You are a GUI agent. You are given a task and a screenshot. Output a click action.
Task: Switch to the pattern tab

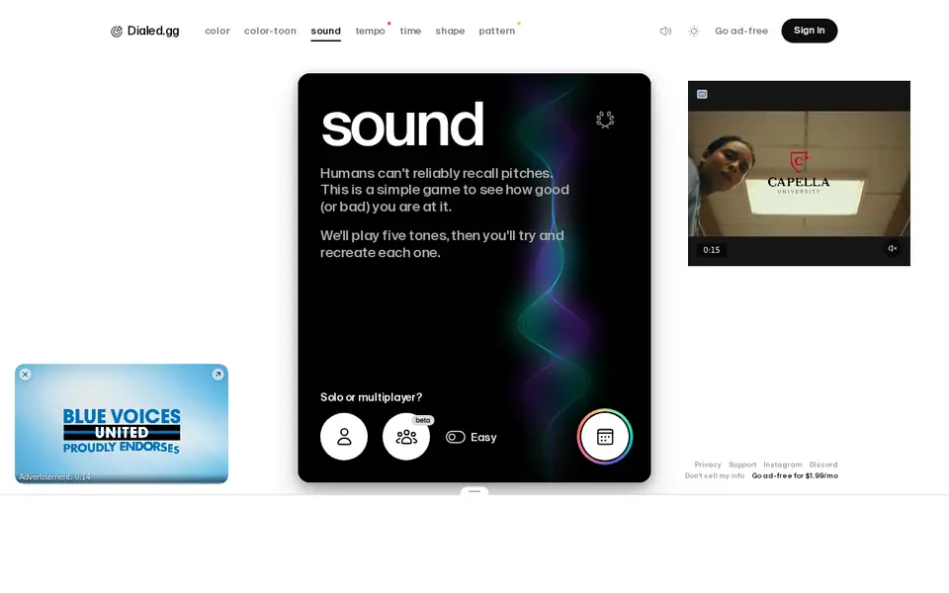click(x=497, y=31)
